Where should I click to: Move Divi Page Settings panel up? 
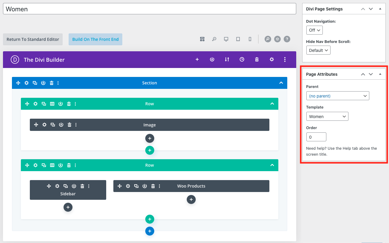(363, 9)
